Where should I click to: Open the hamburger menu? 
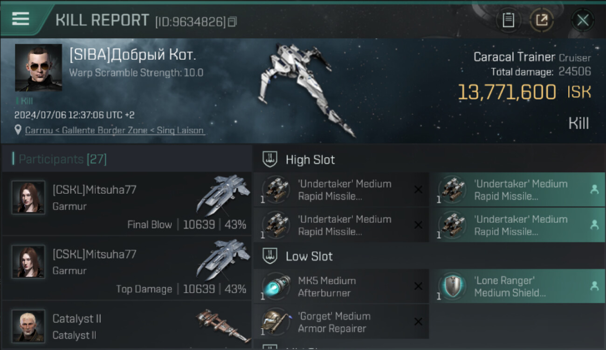click(x=21, y=19)
